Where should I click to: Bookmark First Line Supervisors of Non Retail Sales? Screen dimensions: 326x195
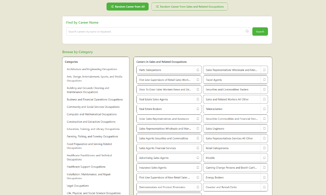[x=198, y=177]
